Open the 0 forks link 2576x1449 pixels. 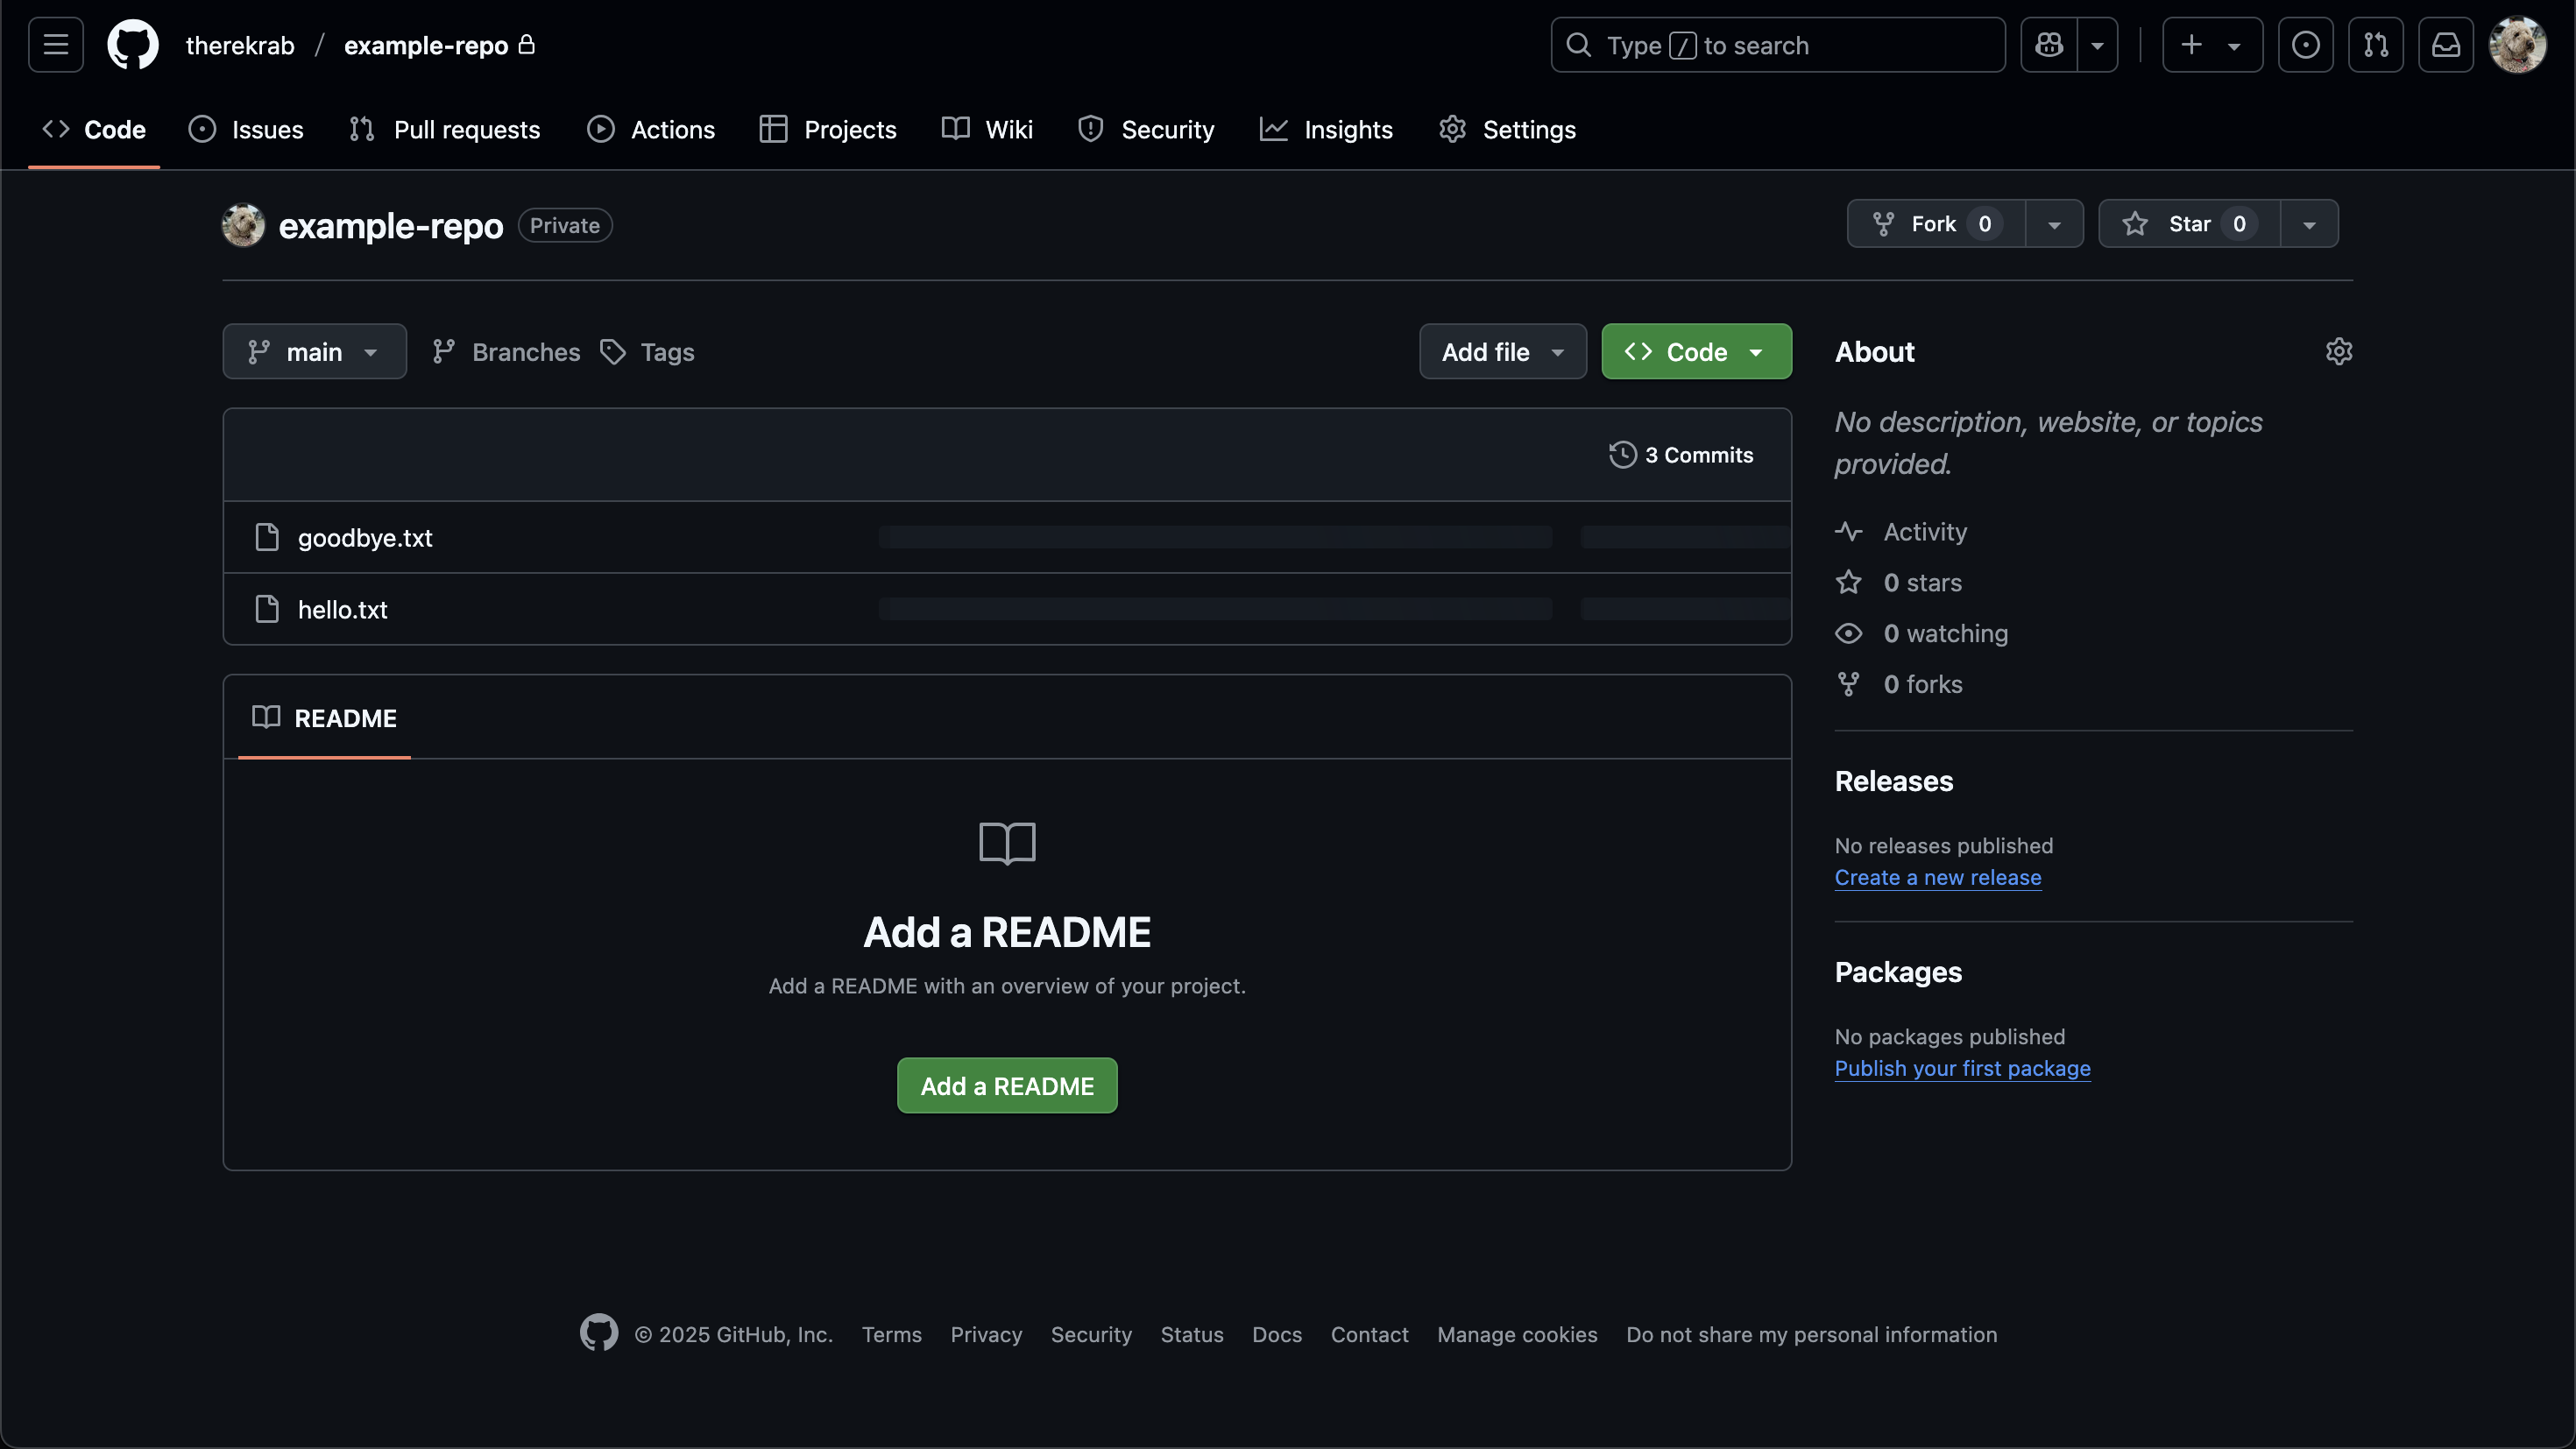pos(1899,685)
